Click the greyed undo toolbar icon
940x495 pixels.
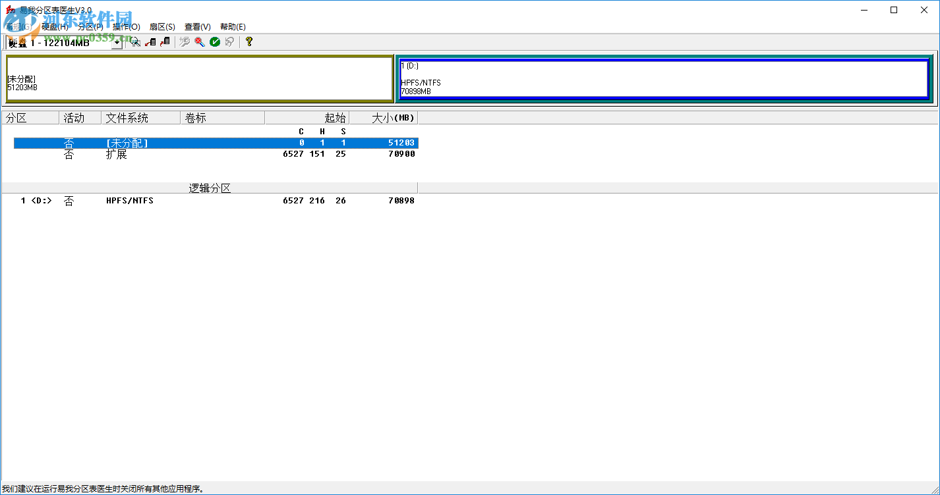(229, 41)
